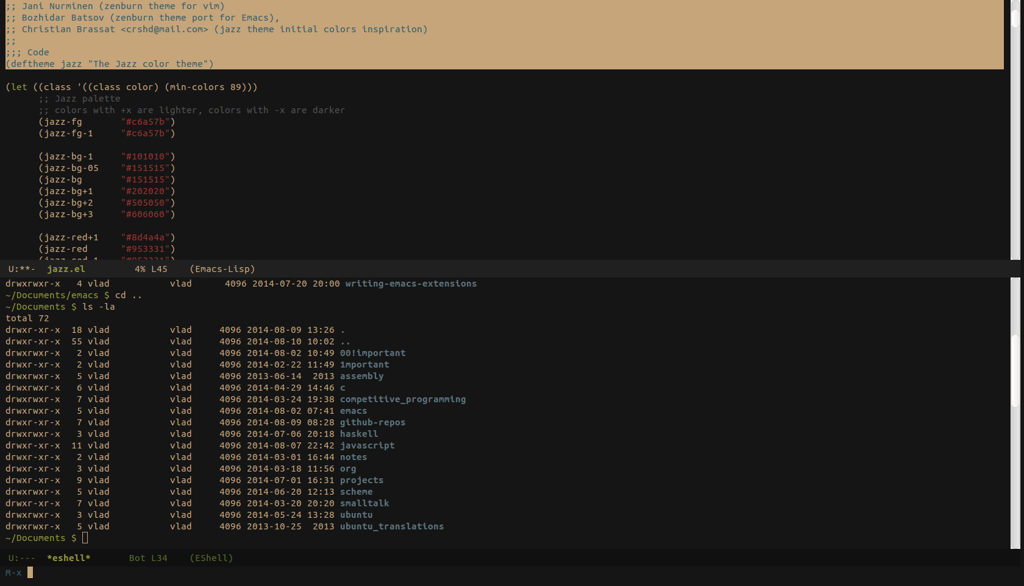Image resolution: width=1024 pixels, height=586 pixels.
Task: Click the "#c6a57b" value of jazz-fg-1
Action: [145, 133]
